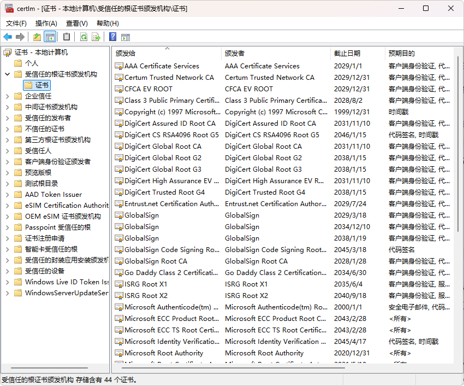Select the DigiCert CS RSA4096 Root G5 row
Screen dimensions: 464x386
pos(283,135)
